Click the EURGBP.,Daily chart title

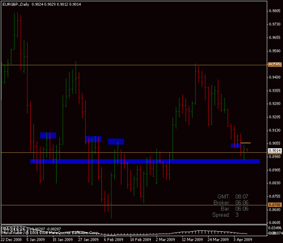click(x=16, y=5)
